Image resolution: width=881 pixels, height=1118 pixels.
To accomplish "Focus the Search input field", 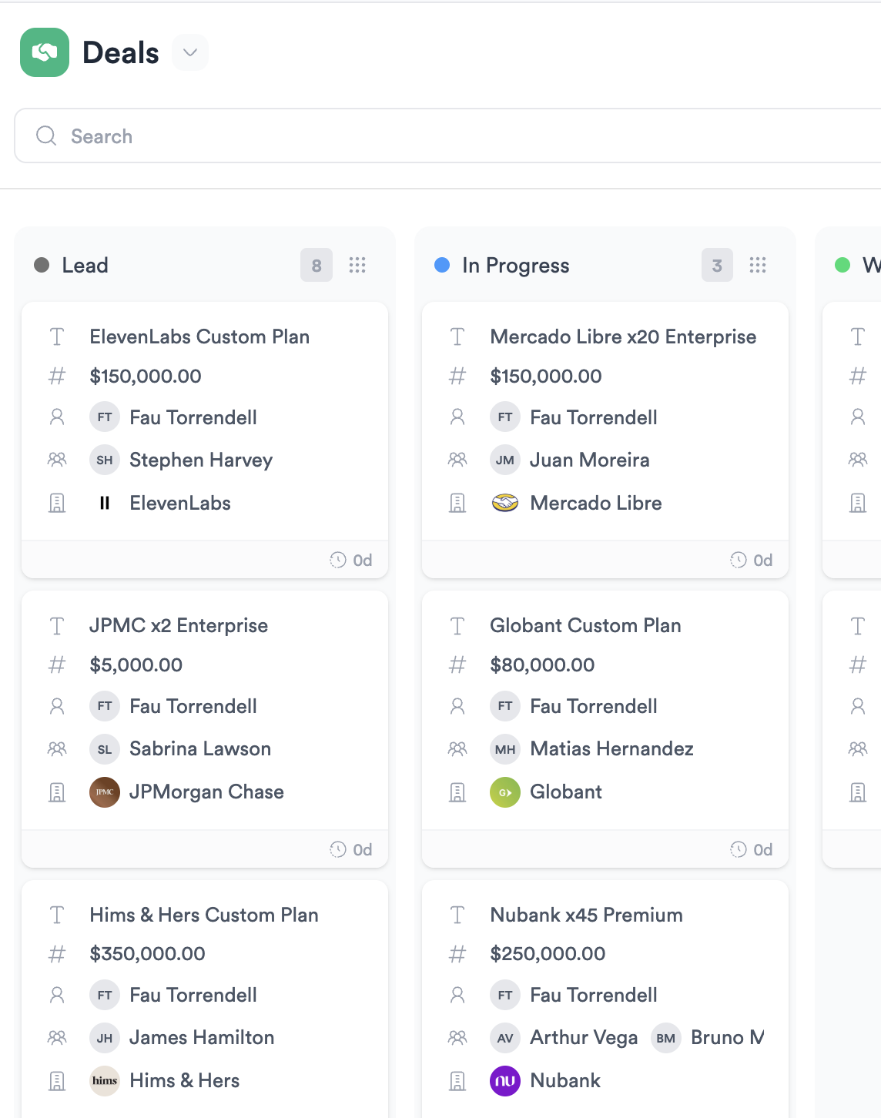I will pos(447,136).
